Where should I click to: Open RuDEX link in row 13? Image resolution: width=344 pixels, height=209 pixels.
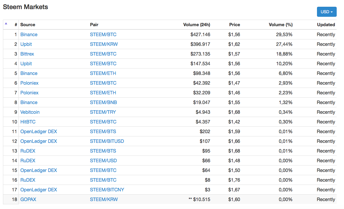point(28,151)
